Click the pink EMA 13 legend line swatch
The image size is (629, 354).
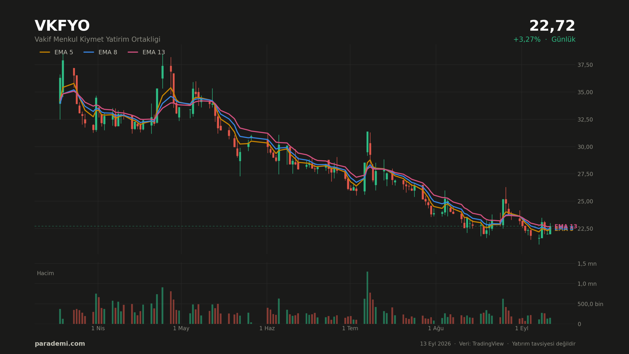point(133,52)
